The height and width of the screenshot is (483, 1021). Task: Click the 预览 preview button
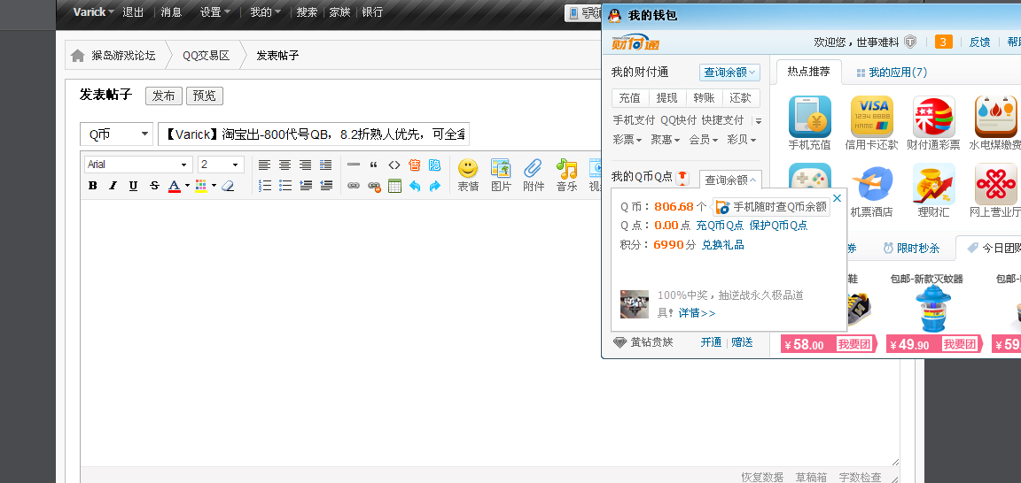click(205, 96)
